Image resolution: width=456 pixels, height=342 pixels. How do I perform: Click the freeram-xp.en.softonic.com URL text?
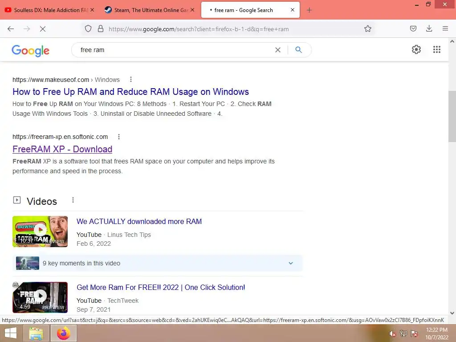pos(60,137)
